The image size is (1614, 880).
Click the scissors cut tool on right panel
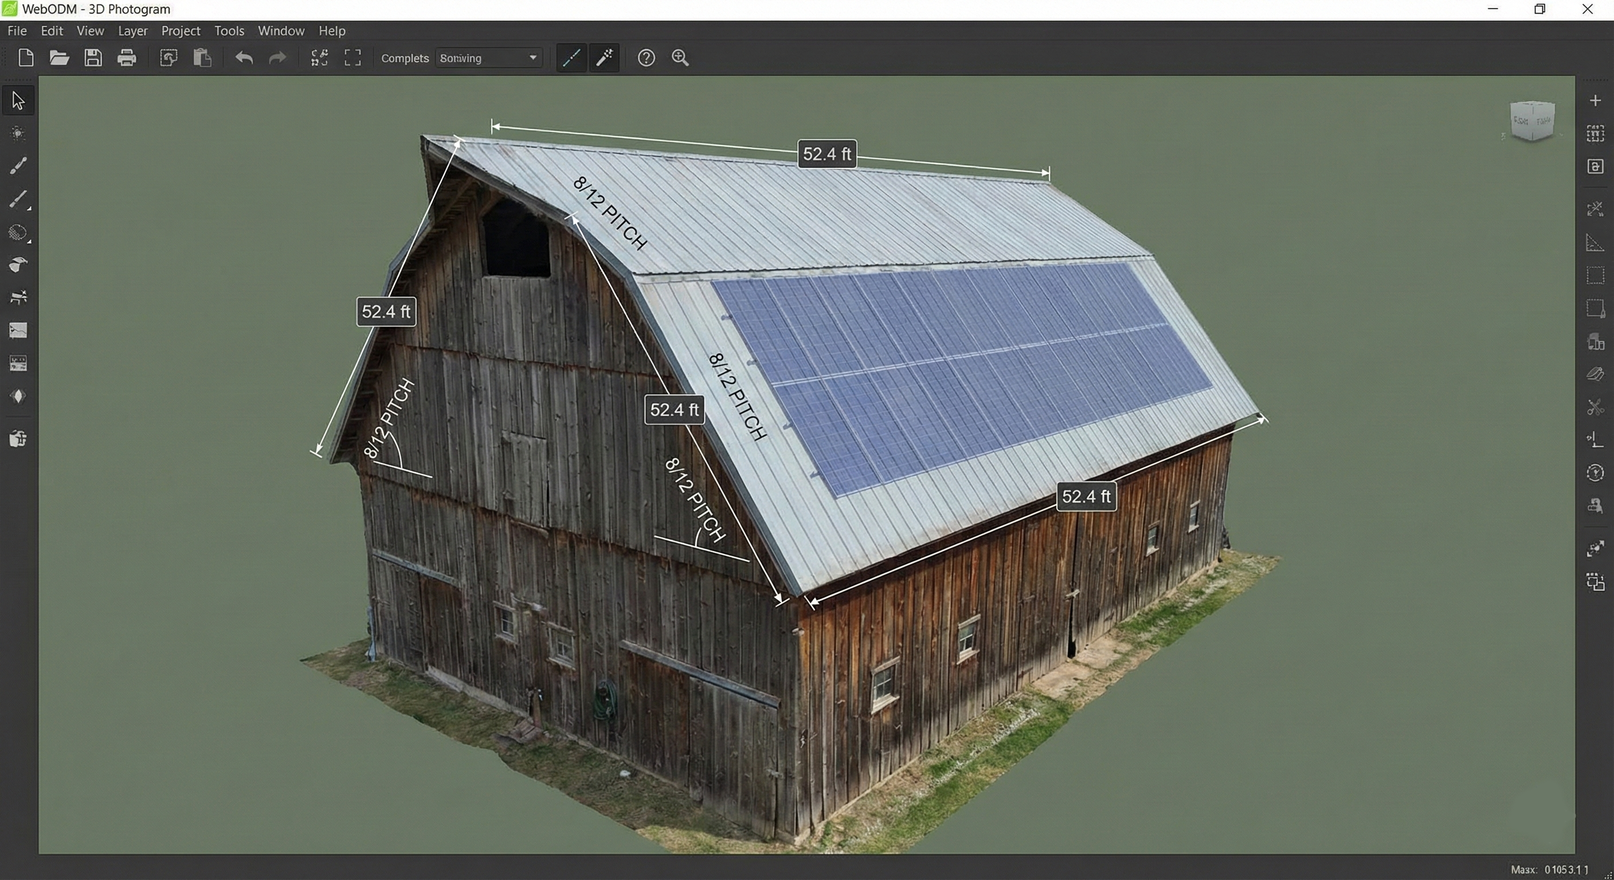[1595, 407]
